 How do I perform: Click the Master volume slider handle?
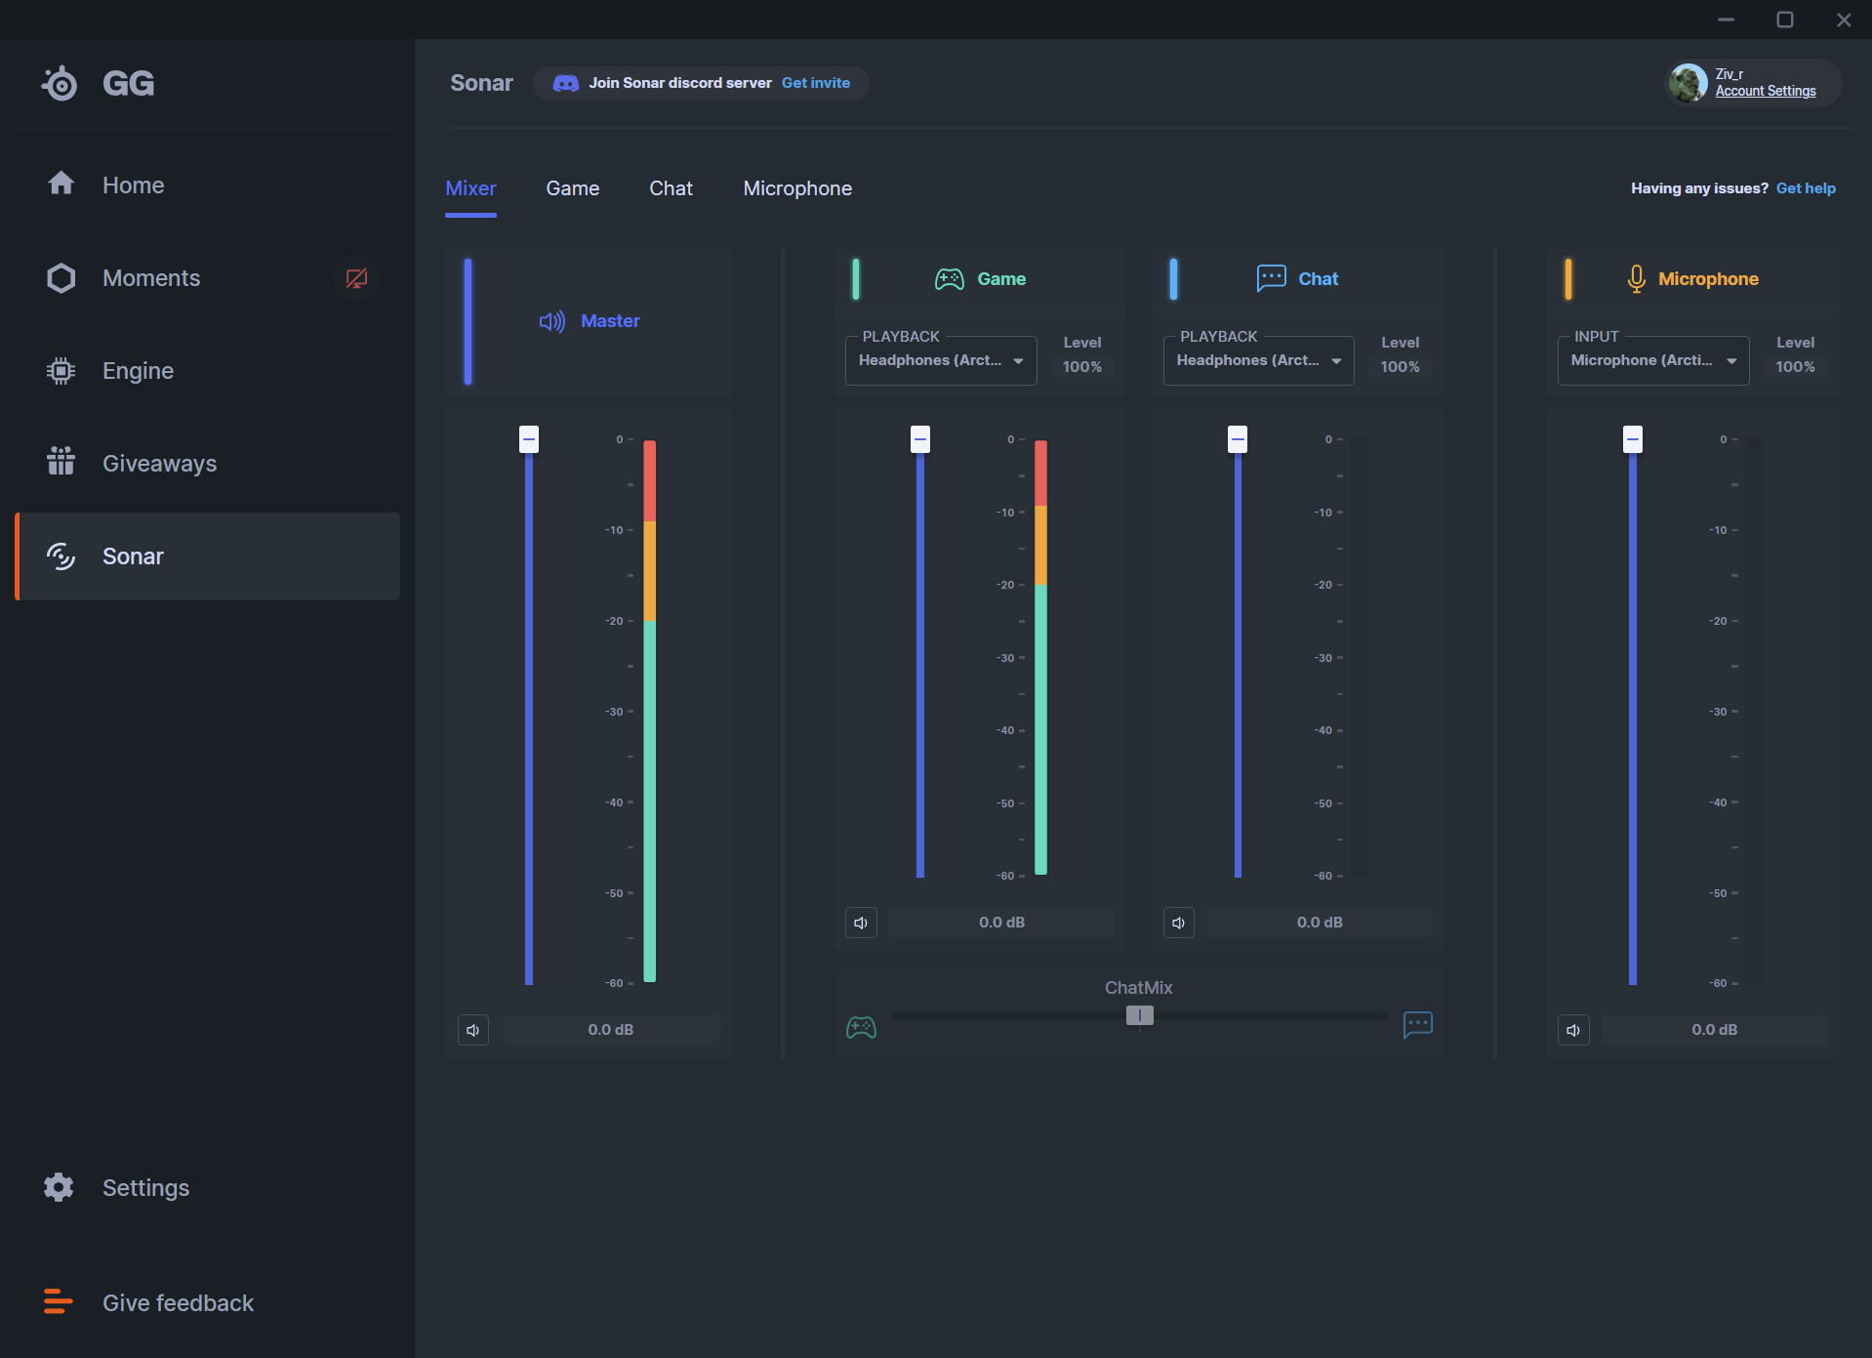click(529, 439)
